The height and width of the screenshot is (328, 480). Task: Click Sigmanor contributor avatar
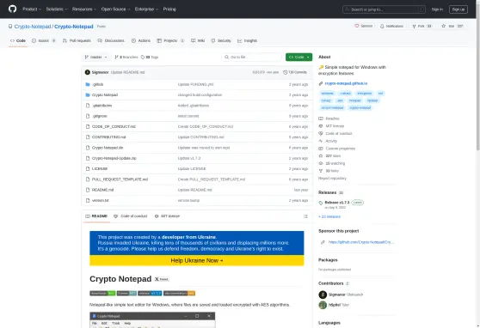coord(323,295)
